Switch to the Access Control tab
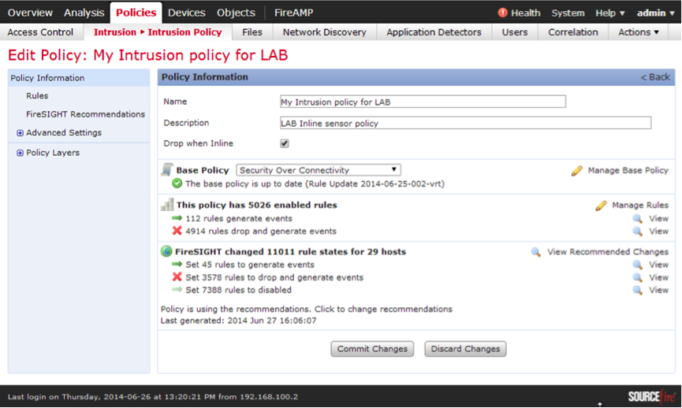The height and width of the screenshot is (408, 682). pos(40,32)
